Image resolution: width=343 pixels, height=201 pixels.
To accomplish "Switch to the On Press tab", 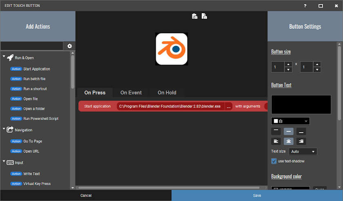I will point(95,93).
